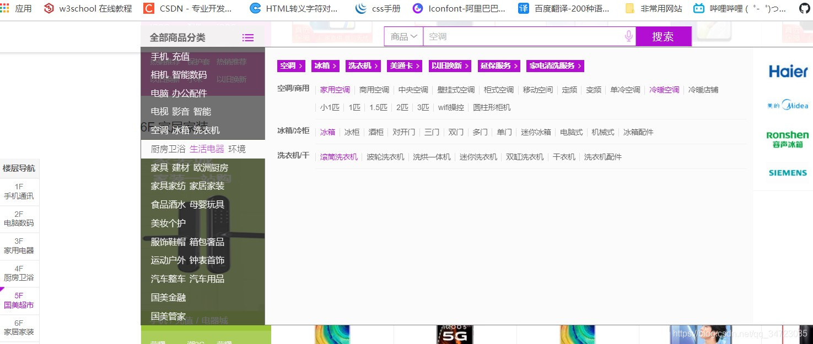Click the 冰箱配件 link
813x344 pixels.
coord(638,132)
